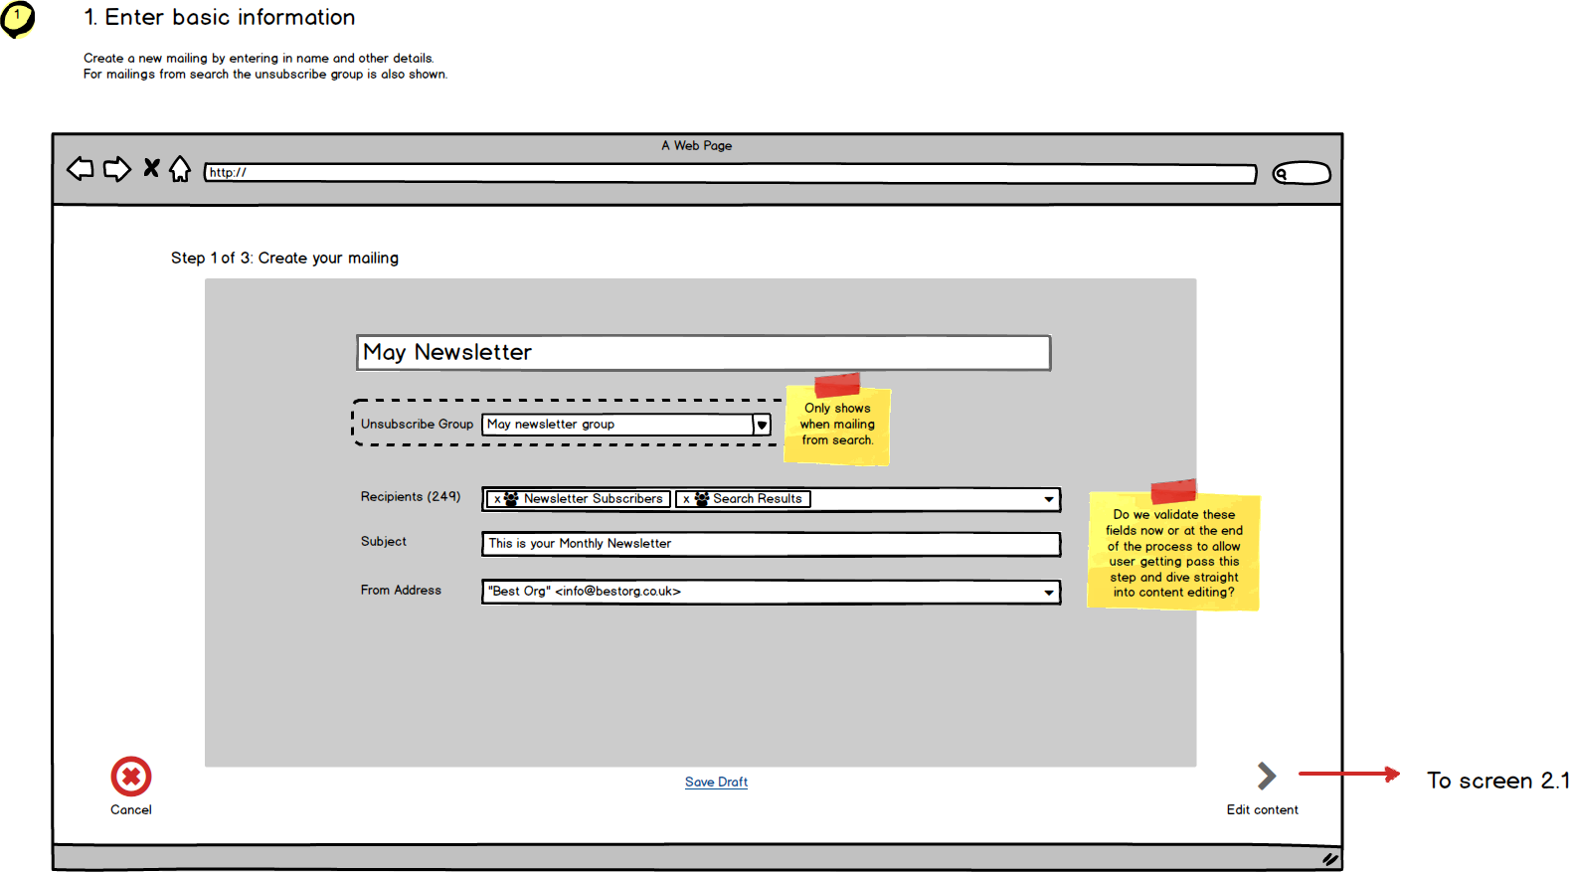Click the Subject text field
This screenshot has width=1570, height=872.
coord(772,544)
